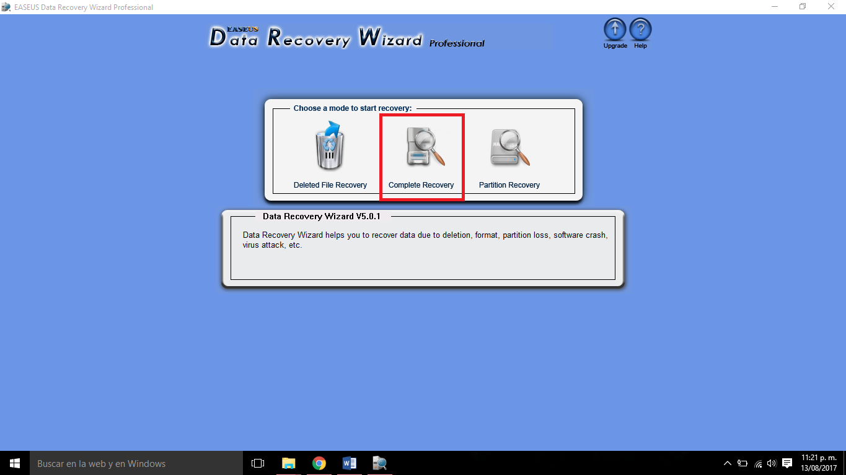This screenshot has height=475, width=846.
Task: Show hidden system tray icons
Action: [x=728, y=463]
